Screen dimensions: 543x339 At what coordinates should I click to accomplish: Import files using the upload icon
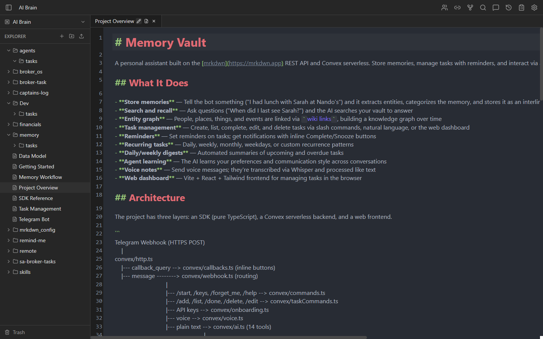81,36
